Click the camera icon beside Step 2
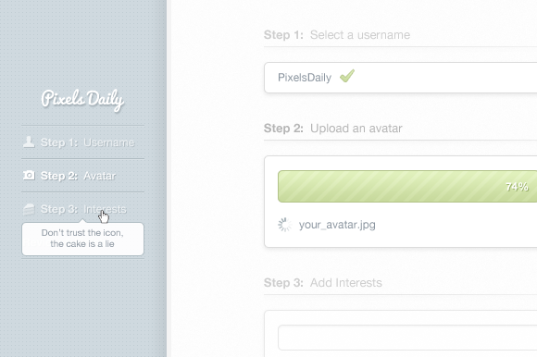The width and height of the screenshot is (537, 357). click(29, 175)
